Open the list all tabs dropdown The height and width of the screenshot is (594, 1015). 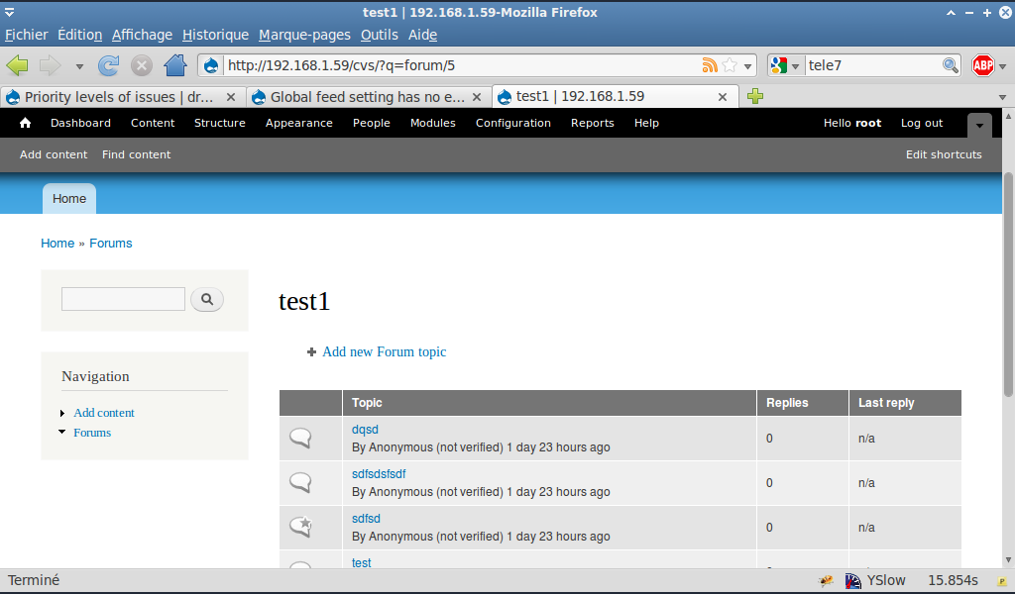1002,98
